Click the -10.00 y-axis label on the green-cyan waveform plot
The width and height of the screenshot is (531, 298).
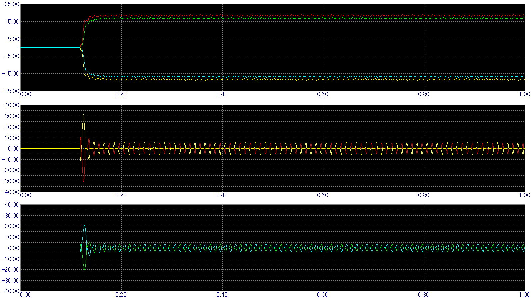pos(10,259)
